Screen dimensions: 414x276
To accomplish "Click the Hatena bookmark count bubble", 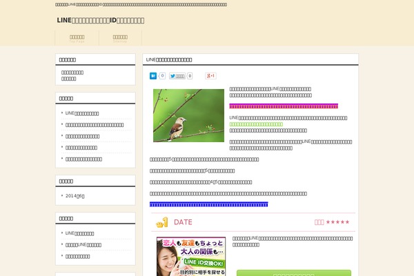I will tap(162, 76).
